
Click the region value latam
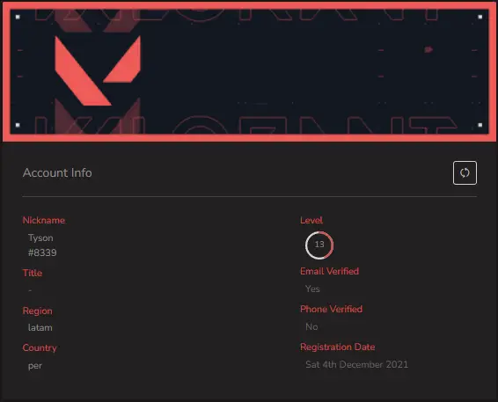tap(40, 327)
